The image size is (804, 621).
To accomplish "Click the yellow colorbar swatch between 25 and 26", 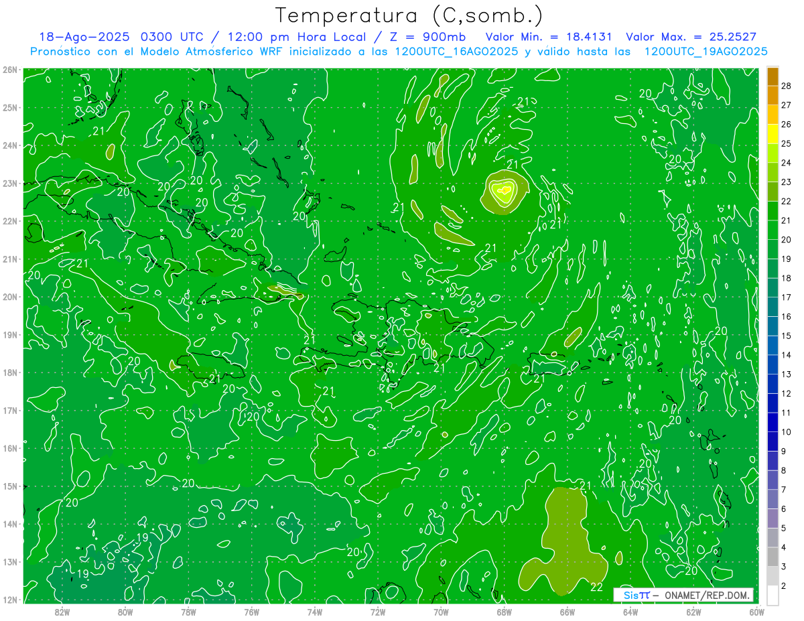I will 773,134.
